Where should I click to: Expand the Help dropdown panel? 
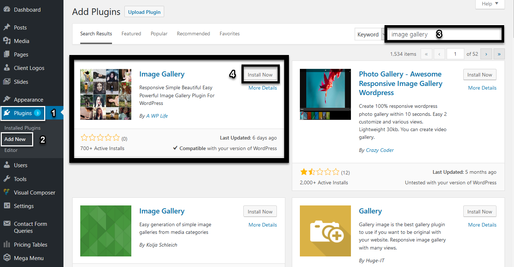490,4
